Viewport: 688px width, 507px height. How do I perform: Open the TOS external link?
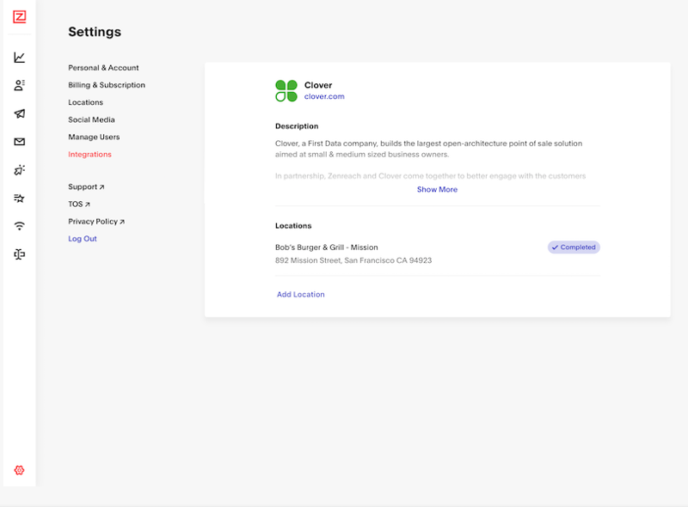point(79,204)
